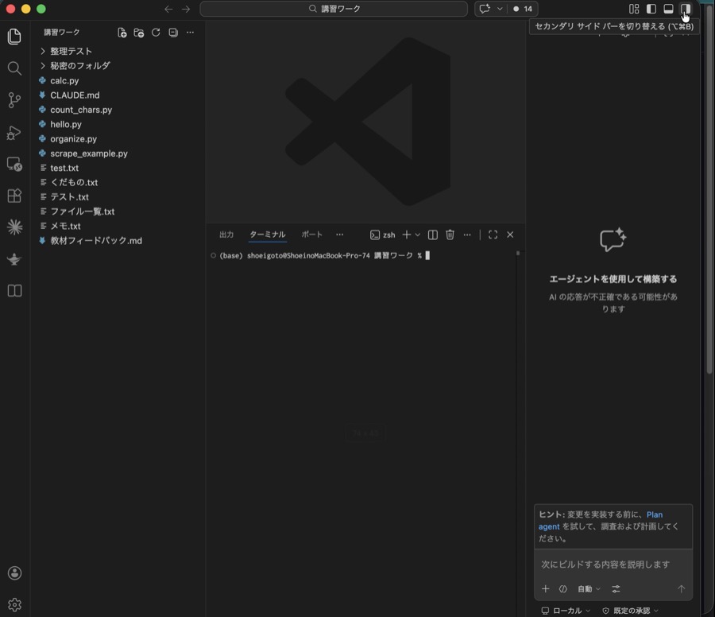The image size is (715, 617).
Task: Open the 自動 model dropdown
Action: click(589, 588)
